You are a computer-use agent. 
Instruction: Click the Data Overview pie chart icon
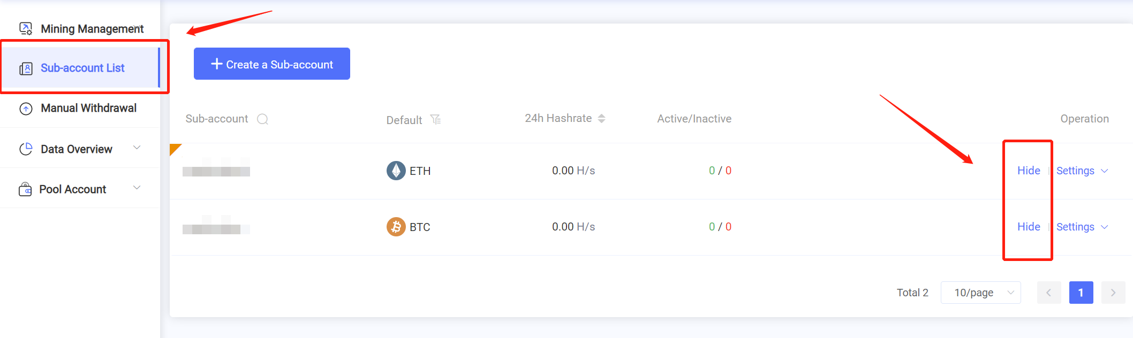click(26, 149)
